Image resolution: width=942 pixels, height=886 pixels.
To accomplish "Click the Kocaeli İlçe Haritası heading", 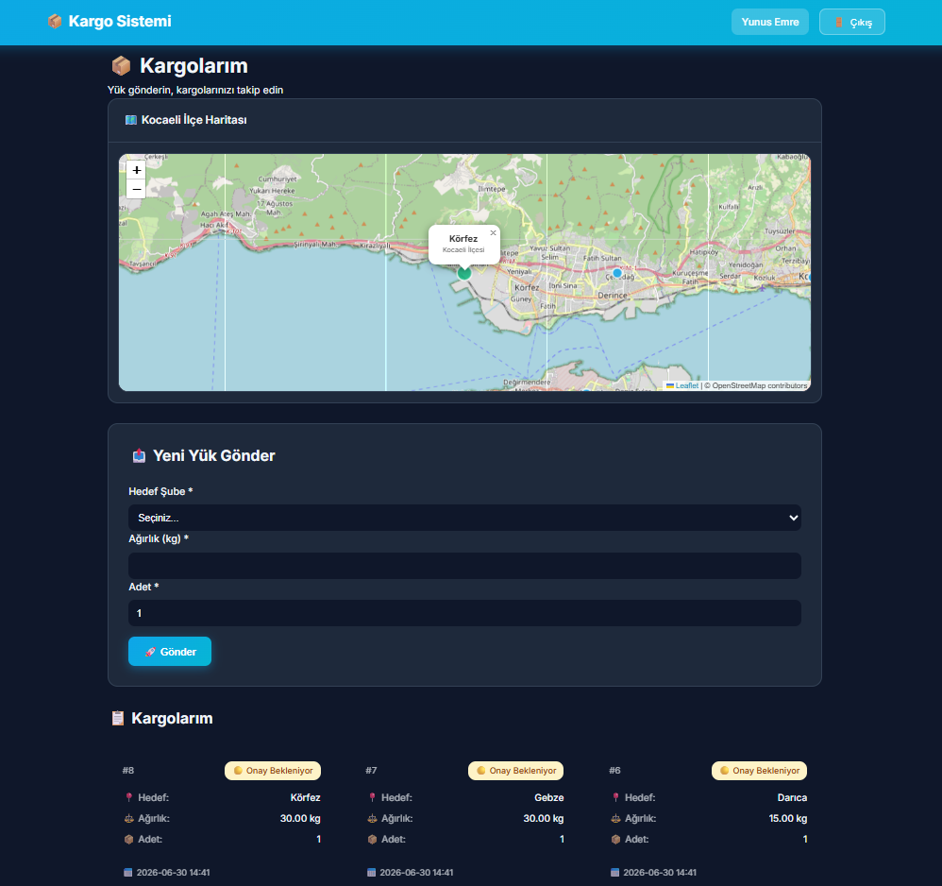I will (x=194, y=120).
